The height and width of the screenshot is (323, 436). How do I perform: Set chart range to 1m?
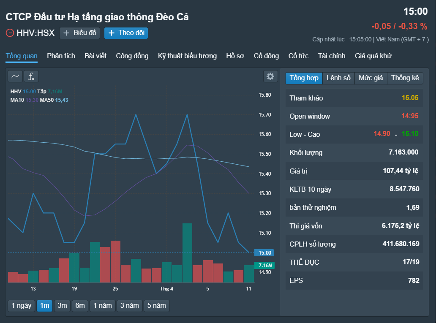44,306
